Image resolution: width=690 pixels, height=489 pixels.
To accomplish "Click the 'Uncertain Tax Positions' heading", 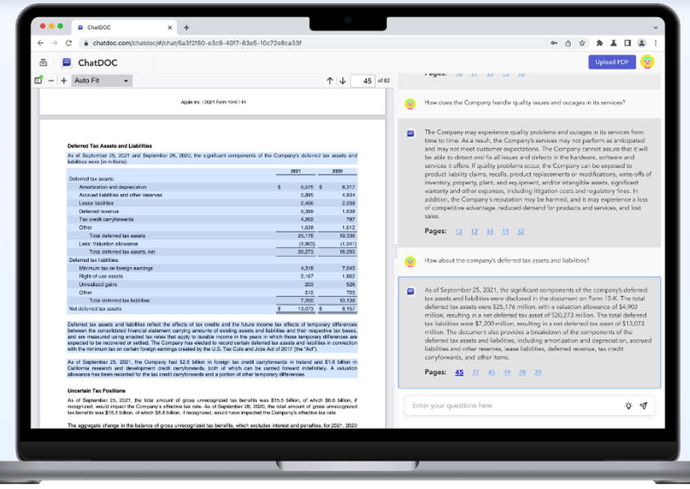I will click(97, 391).
